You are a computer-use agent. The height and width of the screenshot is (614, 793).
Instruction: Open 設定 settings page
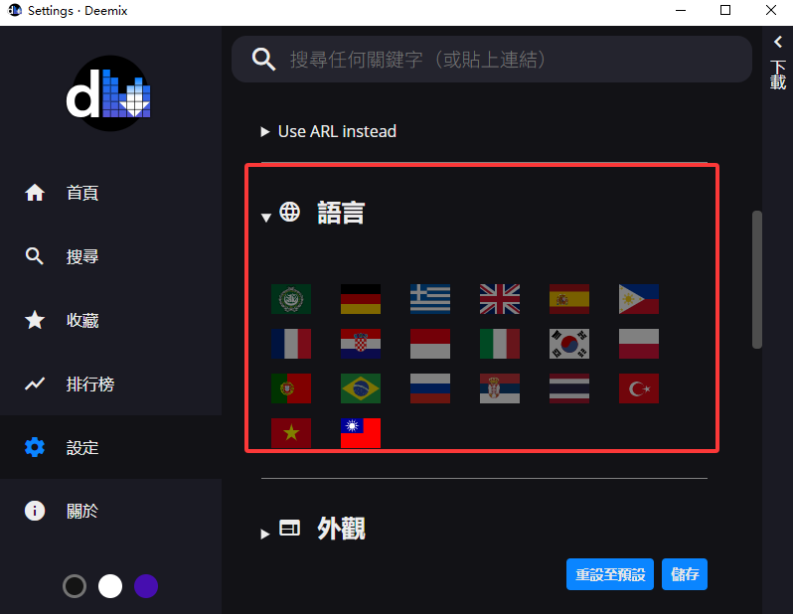[110, 447]
